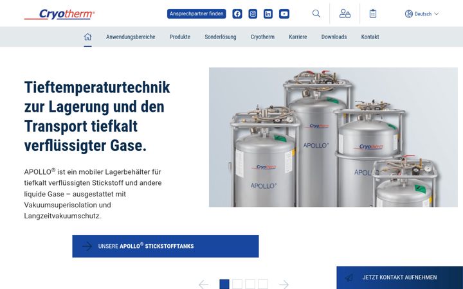The image size is (463, 289).
Task: Open Karriere menu item
Action: click(298, 37)
